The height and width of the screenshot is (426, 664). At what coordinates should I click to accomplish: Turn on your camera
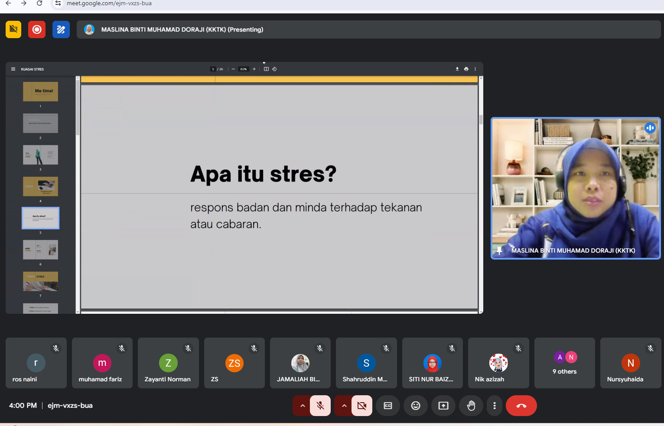(x=362, y=406)
